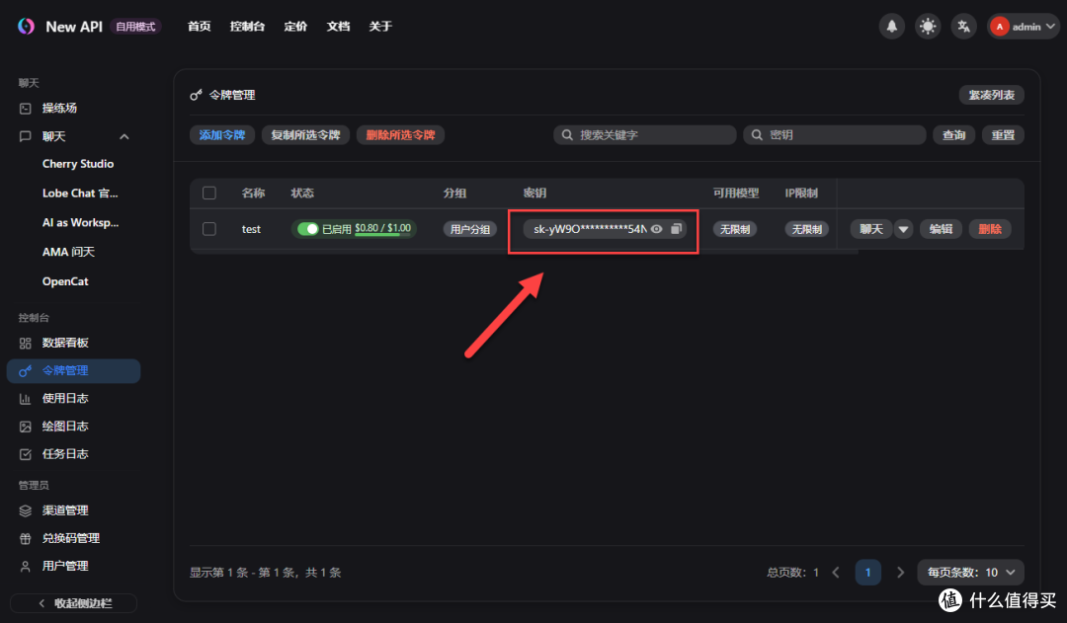Click the 用户管理 person icon
This screenshot has width=1067, height=623.
coord(25,567)
